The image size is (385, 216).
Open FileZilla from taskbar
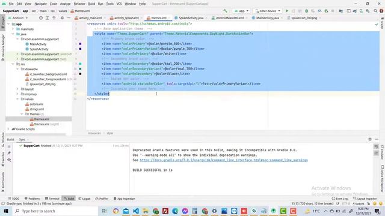tap(165, 211)
